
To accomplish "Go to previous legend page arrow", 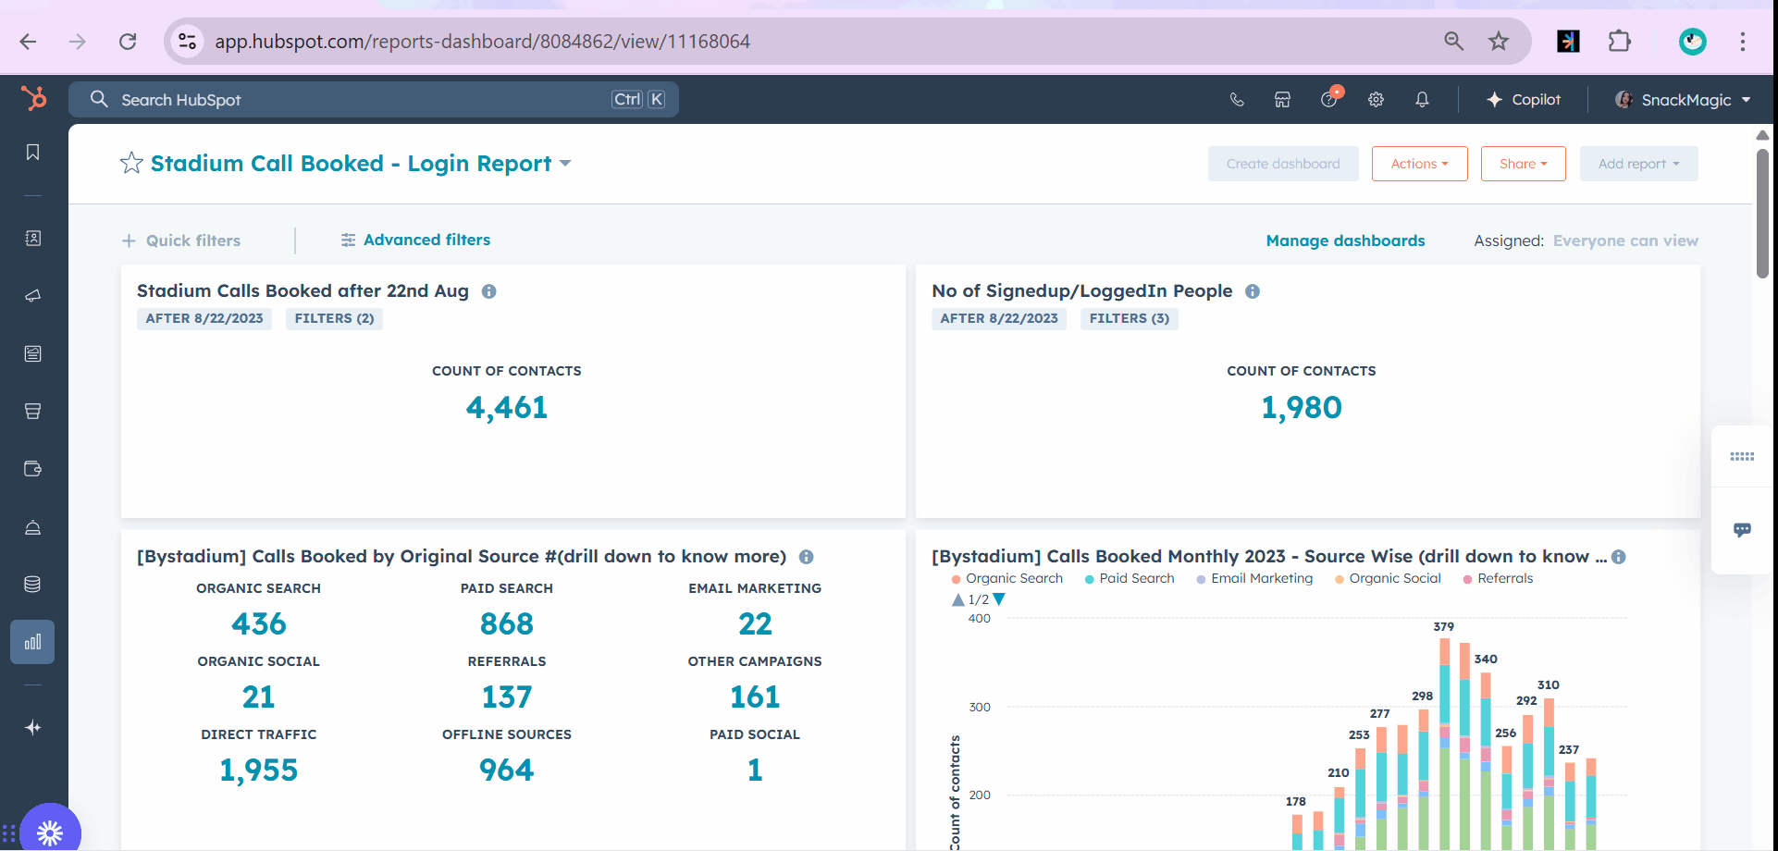I will point(958,599).
